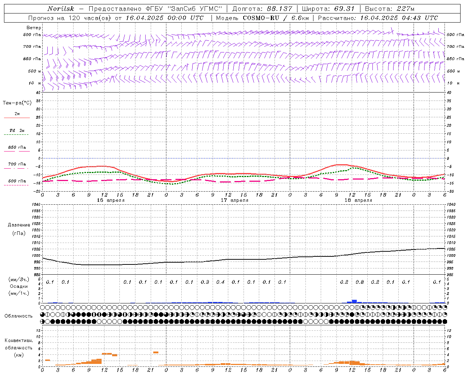Click the isolated orange convective bar near 5 km
This screenshot has width=466, height=373.
(x=156, y=352)
